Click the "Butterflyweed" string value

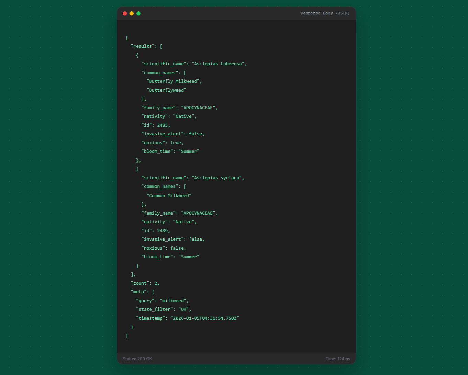(166, 90)
